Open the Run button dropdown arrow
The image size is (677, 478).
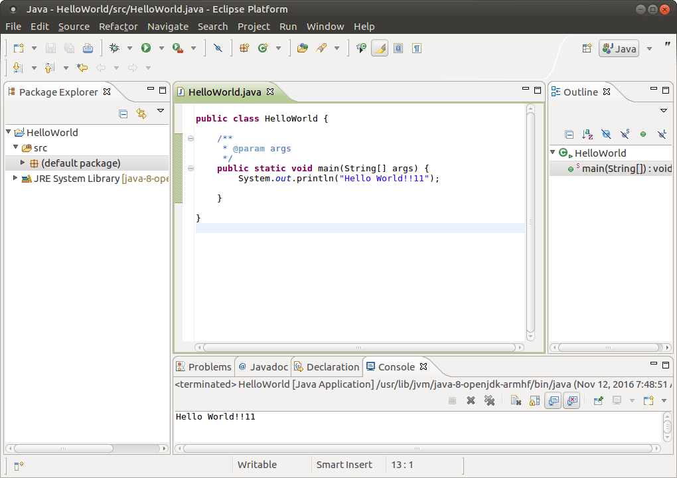[161, 48]
